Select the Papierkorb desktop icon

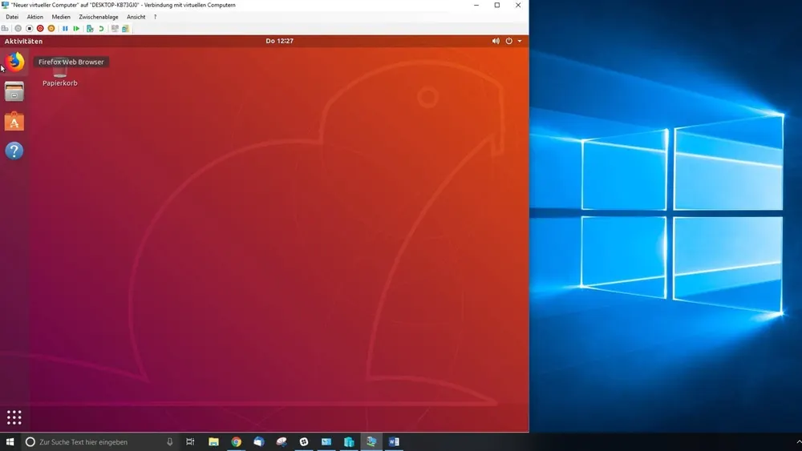point(60,74)
